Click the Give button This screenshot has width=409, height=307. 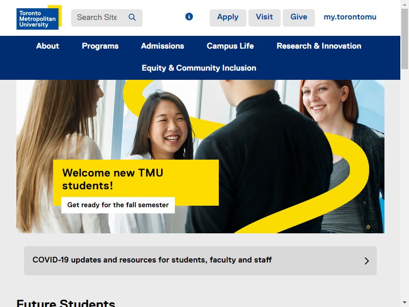tap(299, 17)
